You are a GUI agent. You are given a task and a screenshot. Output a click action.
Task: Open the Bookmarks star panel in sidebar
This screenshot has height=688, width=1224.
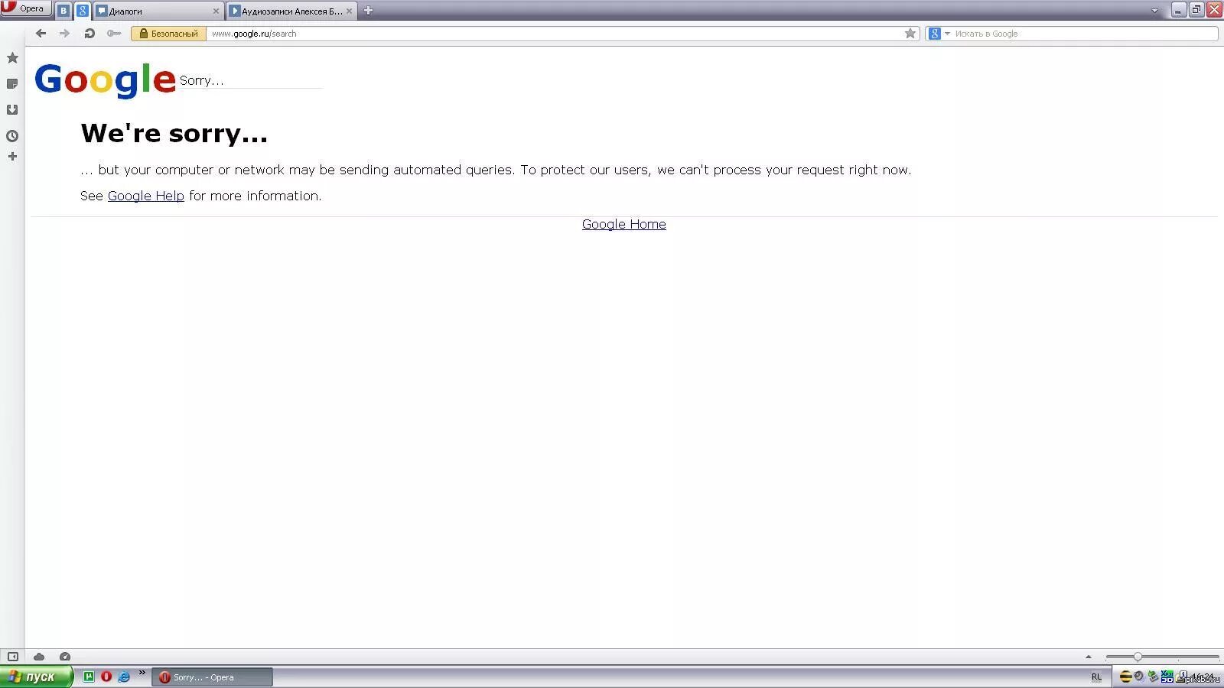[12, 58]
